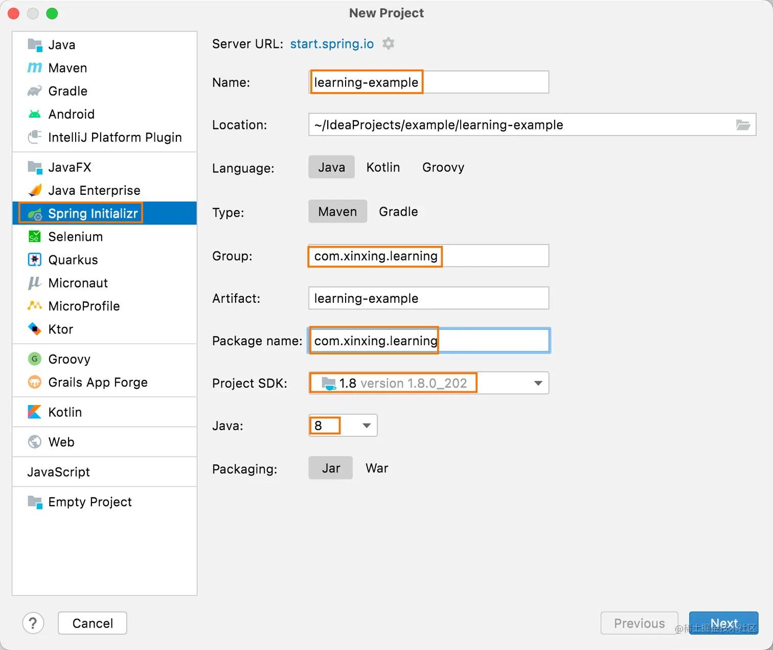Select the Java Enterprise icon
This screenshot has height=650, width=773.
pyautogui.click(x=35, y=190)
